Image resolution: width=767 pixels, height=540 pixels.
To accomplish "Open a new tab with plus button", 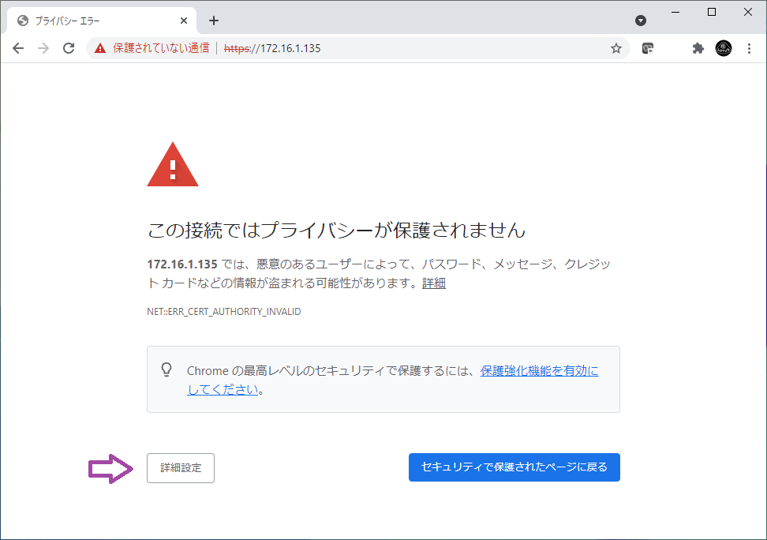I will click(213, 21).
